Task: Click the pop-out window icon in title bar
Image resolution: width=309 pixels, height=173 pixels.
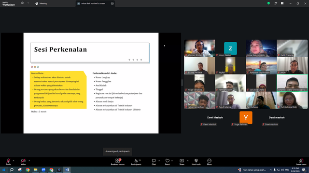Action: (276, 3)
